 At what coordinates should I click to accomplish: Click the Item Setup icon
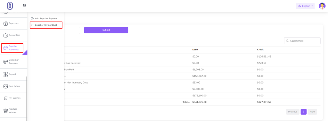6,86
